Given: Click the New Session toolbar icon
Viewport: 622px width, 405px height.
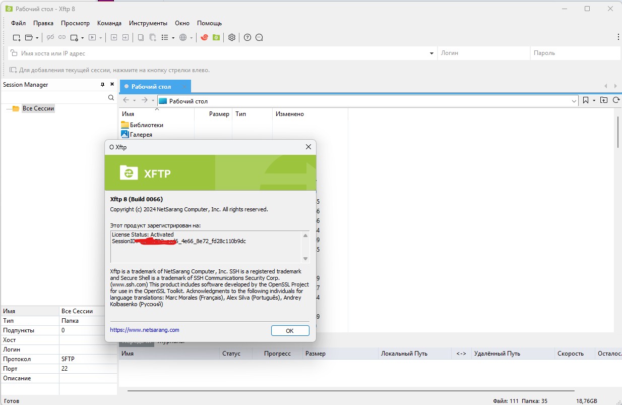Looking at the screenshot, I should 17,37.
